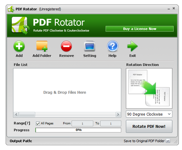Click the green Exit arrow icon
The height and width of the screenshot is (150, 182).
click(x=132, y=46)
